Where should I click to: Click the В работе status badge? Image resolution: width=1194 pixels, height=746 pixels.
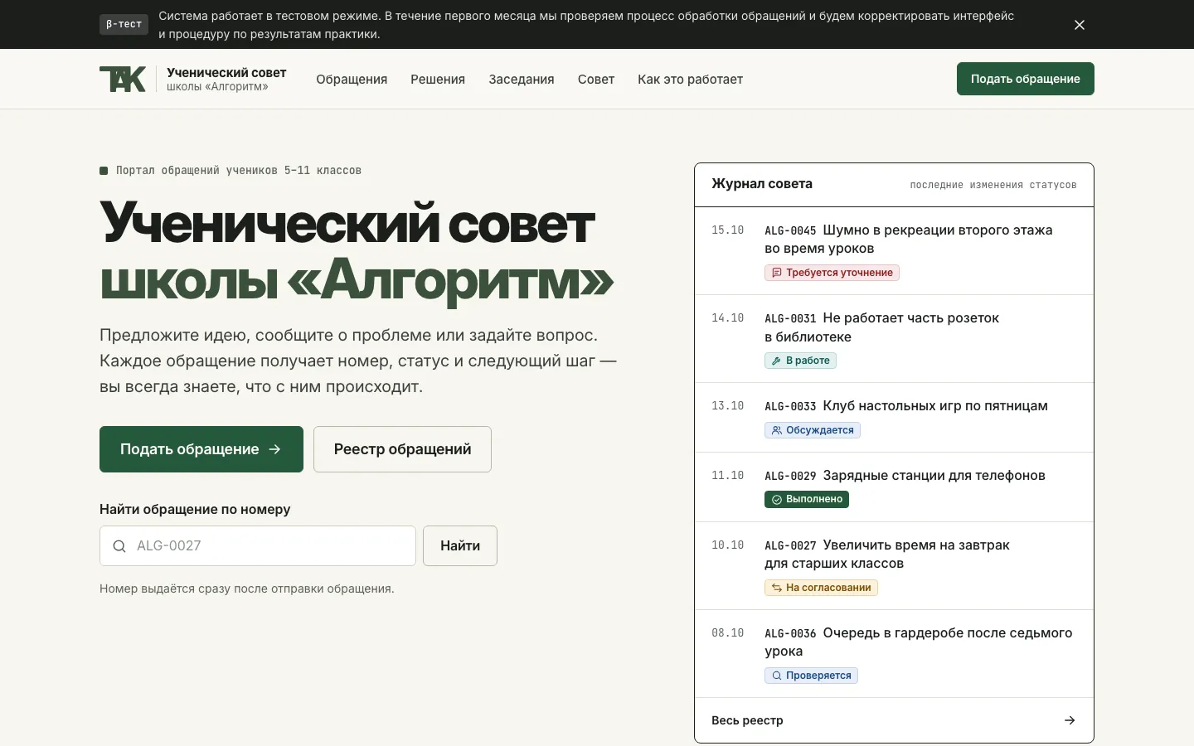point(800,361)
